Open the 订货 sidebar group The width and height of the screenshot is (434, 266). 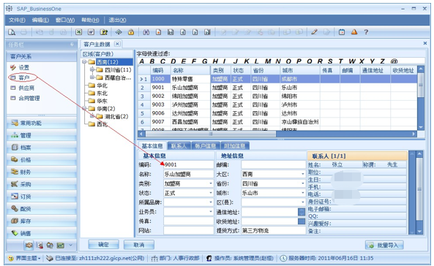[42, 197]
